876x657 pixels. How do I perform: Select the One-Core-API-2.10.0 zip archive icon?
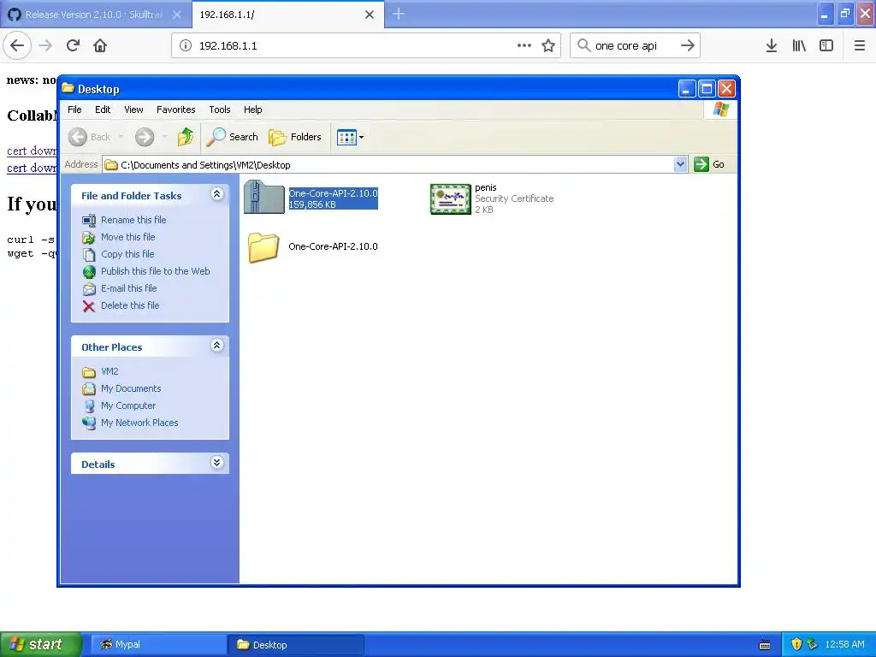click(263, 198)
